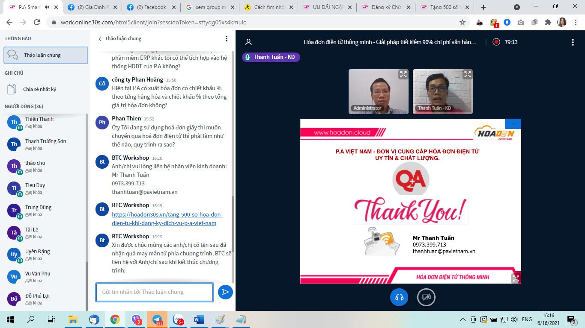Open the Chrome tab search dropdown arrow
Viewport: 585px width, 328px height.
pos(517,7)
